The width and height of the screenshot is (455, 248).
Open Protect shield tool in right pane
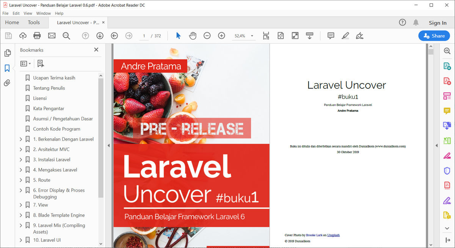(447, 170)
